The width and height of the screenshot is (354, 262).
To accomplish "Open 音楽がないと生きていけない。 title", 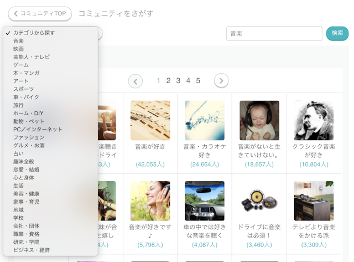I will click(x=259, y=151).
